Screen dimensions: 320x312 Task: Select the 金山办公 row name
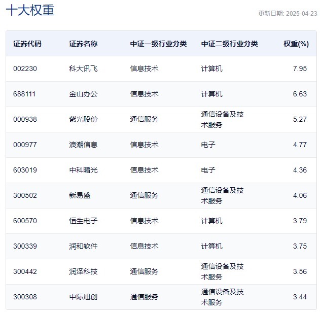(83, 94)
